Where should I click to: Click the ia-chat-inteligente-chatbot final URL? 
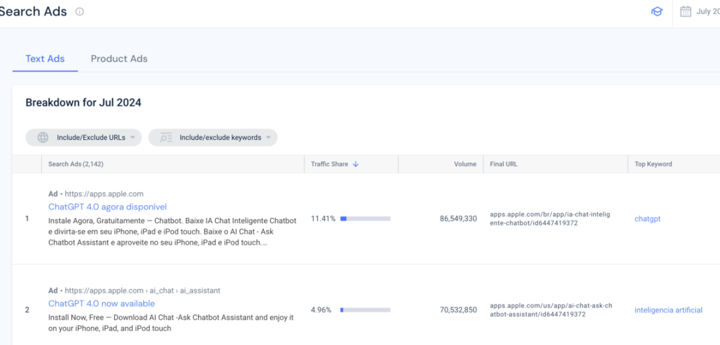(550, 219)
